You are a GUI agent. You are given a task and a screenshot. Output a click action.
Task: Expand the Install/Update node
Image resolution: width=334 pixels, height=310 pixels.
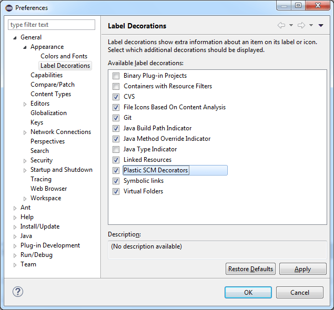[15, 227]
